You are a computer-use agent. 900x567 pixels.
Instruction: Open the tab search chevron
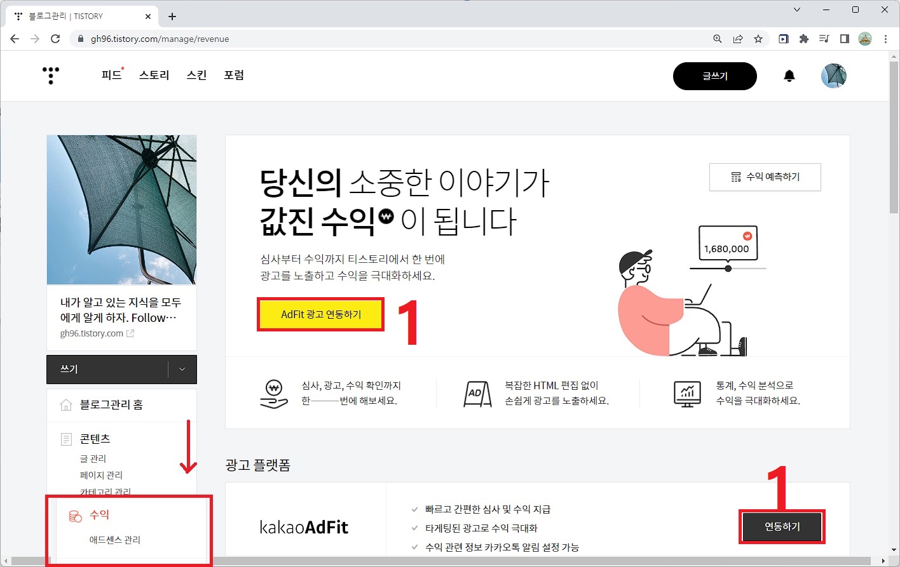[797, 10]
